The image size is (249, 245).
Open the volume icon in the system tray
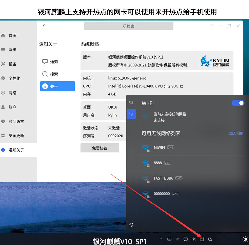coord(194,239)
